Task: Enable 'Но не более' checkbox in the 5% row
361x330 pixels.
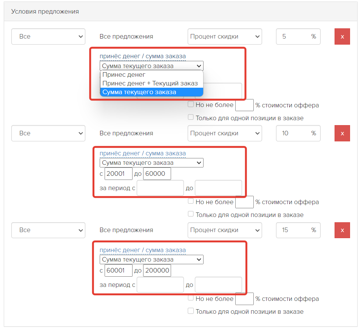Action: coord(191,104)
